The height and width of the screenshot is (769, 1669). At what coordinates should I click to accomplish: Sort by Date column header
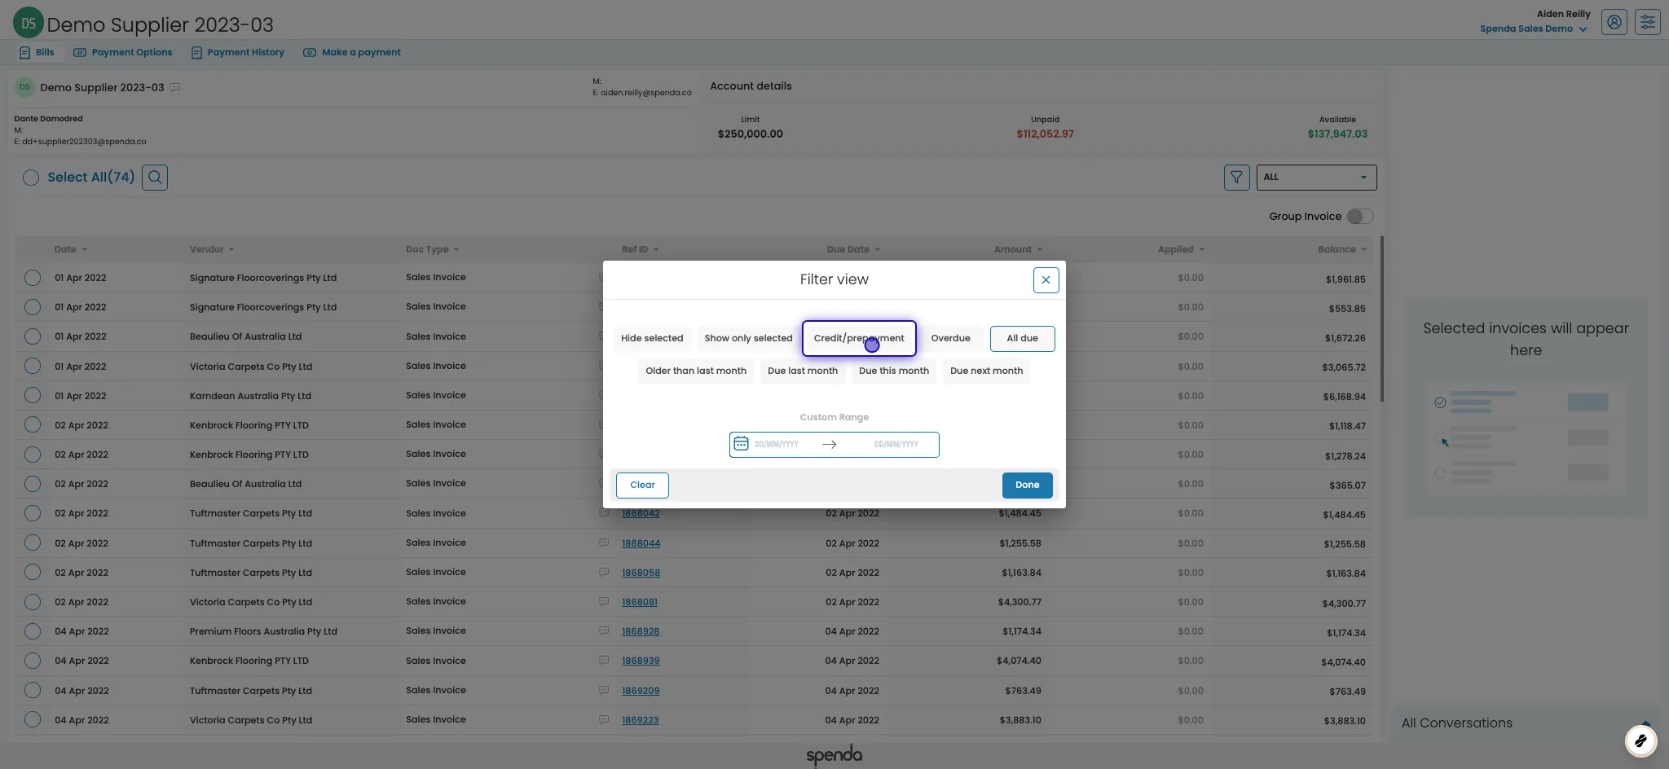(70, 249)
